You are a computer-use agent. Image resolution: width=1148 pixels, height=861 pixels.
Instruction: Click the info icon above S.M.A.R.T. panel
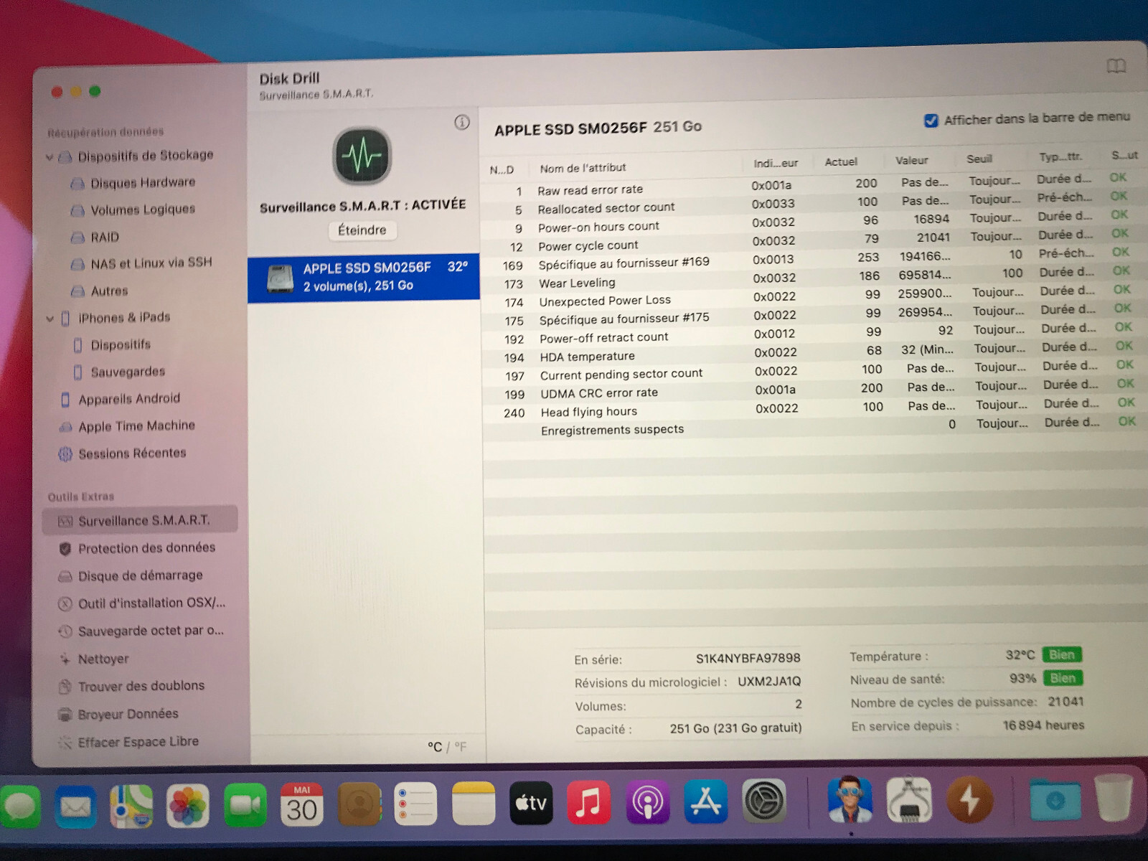tap(462, 122)
